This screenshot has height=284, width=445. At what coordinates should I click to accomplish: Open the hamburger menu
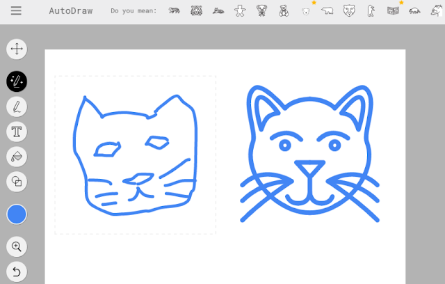(x=16, y=11)
